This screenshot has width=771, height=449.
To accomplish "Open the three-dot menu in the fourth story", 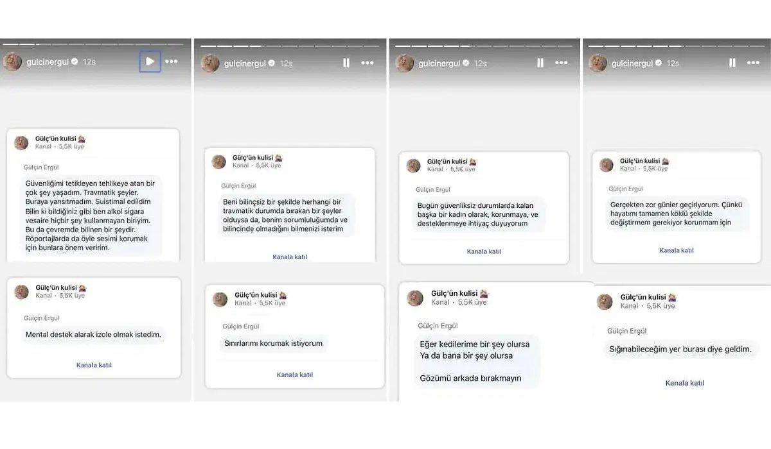I will [753, 63].
